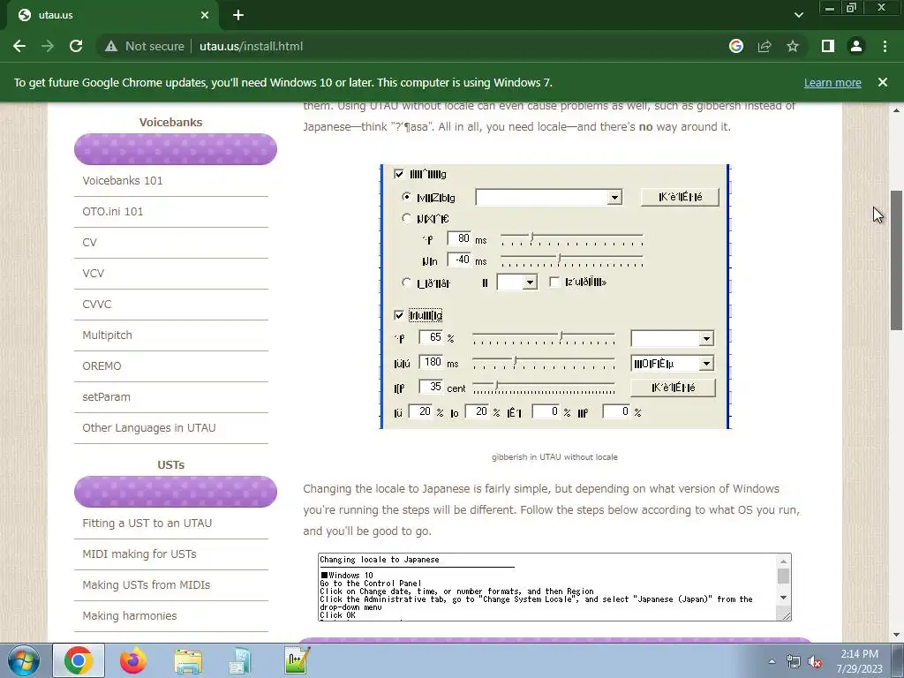This screenshot has width=904, height=678.
Task: Click the gibberish UTAU dialog image
Action: (x=554, y=297)
